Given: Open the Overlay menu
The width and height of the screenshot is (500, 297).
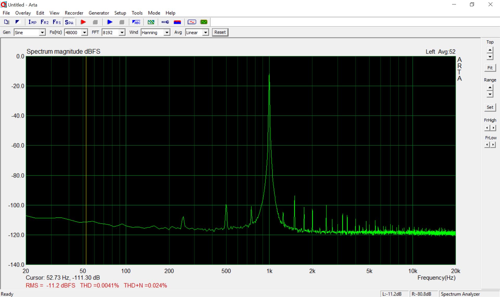Looking at the screenshot, I should click(x=23, y=13).
